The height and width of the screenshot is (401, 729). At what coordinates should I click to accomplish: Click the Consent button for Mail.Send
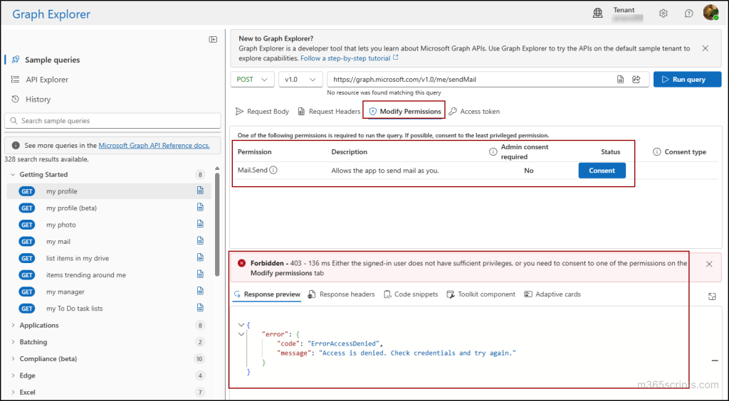[602, 171]
